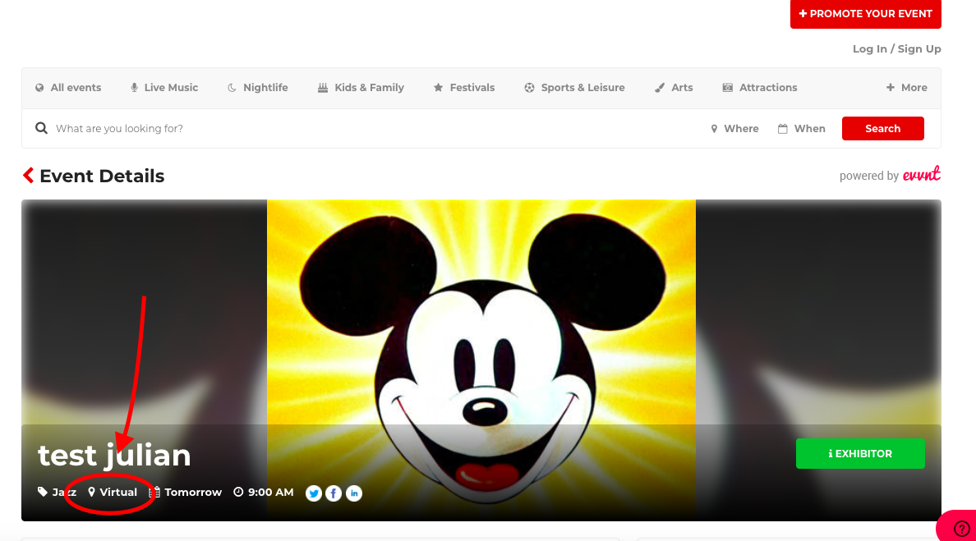Click the Twitter share icon
The image size is (976, 541).
pyautogui.click(x=314, y=493)
